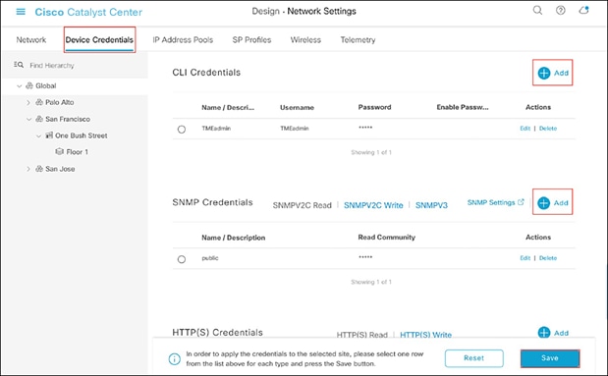Select Floor 1 in the hierarchy tree
Screen dimensions: 608x376
click(77, 152)
